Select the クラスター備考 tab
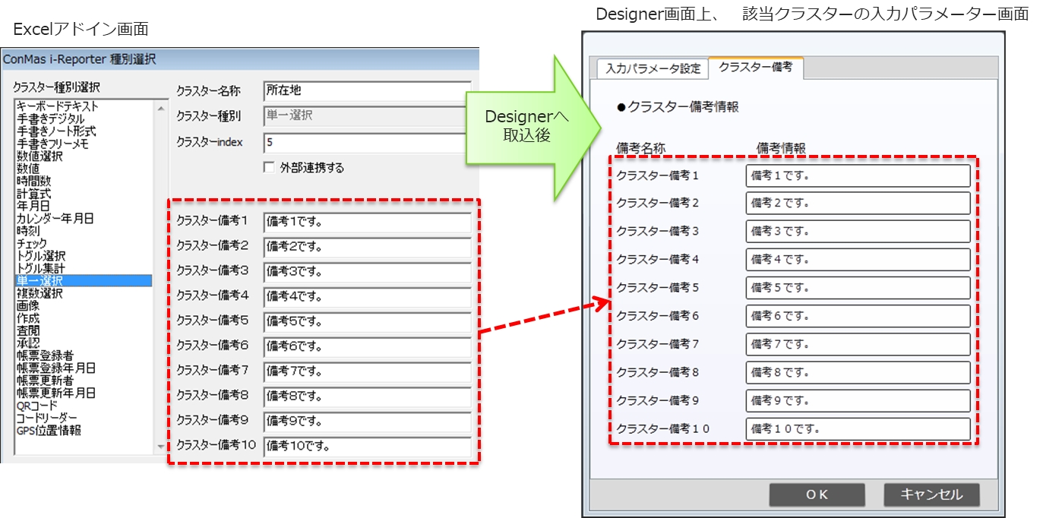This screenshot has width=1043, height=518. pos(755,68)
